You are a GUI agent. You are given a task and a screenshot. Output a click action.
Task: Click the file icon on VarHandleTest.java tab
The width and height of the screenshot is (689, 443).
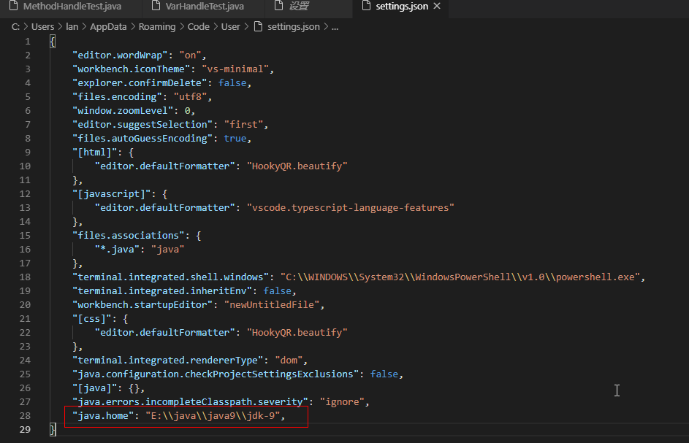click(x=155, y=9)
